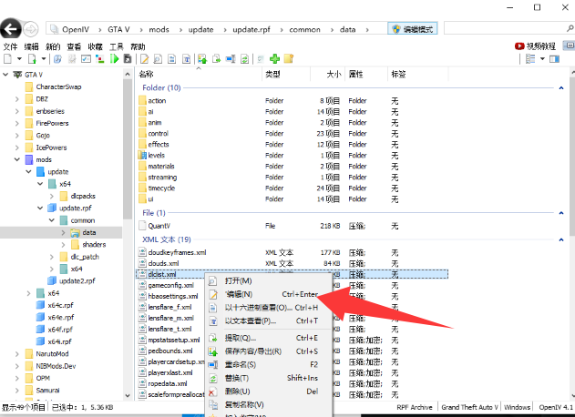Click the search magnifier icon

[570, 28]
